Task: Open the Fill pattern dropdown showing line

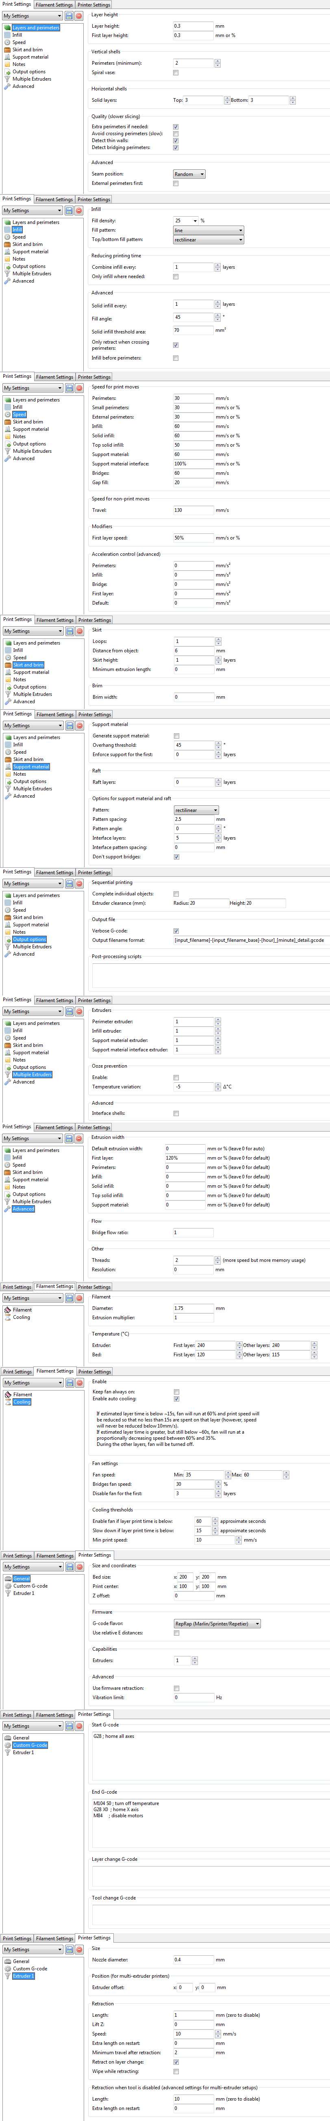Action: (208, 230)
